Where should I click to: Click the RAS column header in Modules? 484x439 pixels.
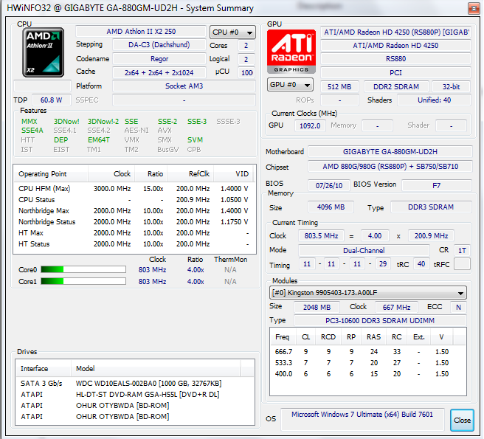[x=373, y=337]
